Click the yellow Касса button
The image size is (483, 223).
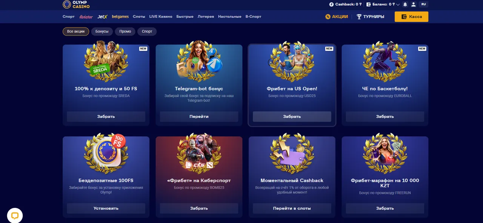point(411,17)
